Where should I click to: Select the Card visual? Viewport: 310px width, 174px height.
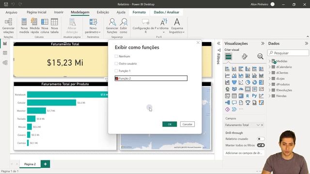[x=248, y=89]
